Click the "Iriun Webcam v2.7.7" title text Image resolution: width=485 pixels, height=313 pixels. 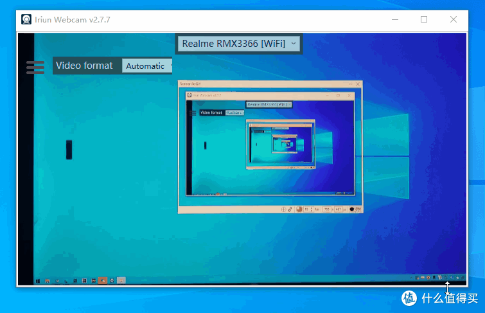(73, 20)
